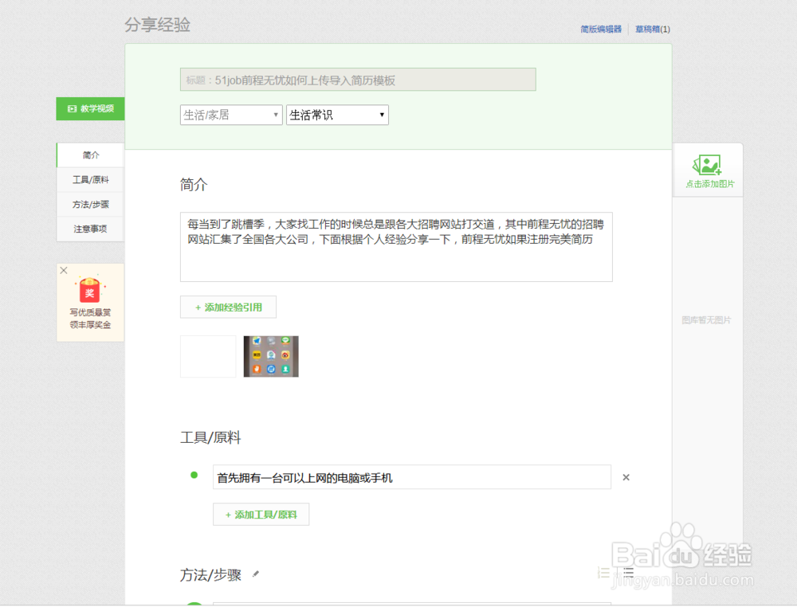This screenshot has width=797, height=607.
Task: Select the blank white thumbnail
Action: [208, 357]
